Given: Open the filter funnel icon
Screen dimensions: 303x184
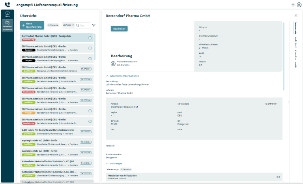Looking at the screenshot, I should tap(94, 25).
